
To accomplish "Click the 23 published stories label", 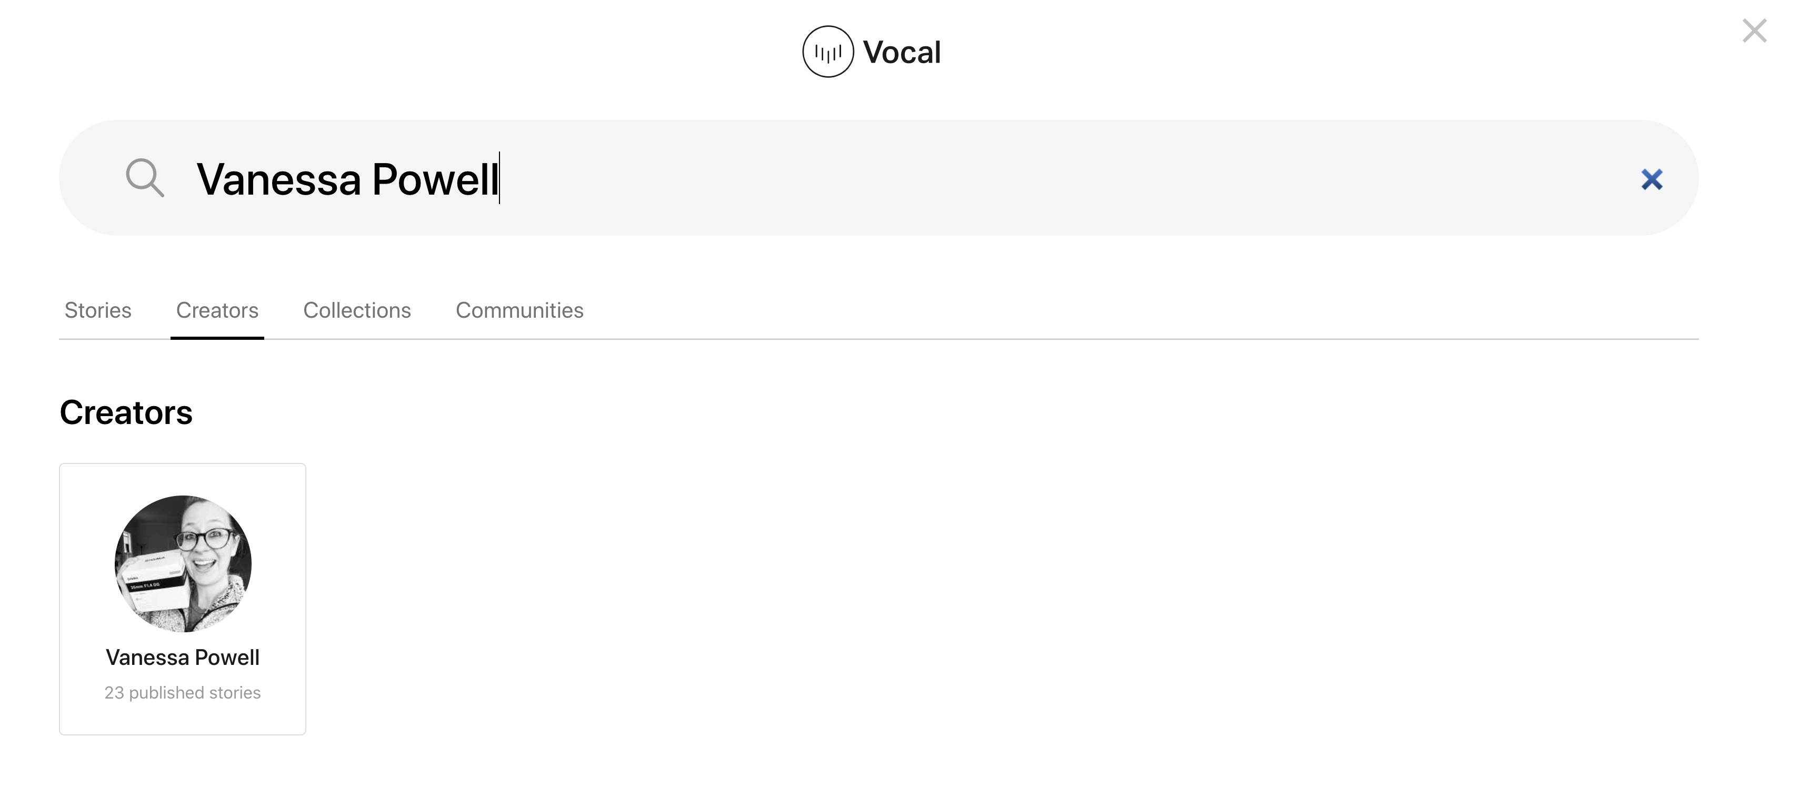I will [x=182, y=692].
